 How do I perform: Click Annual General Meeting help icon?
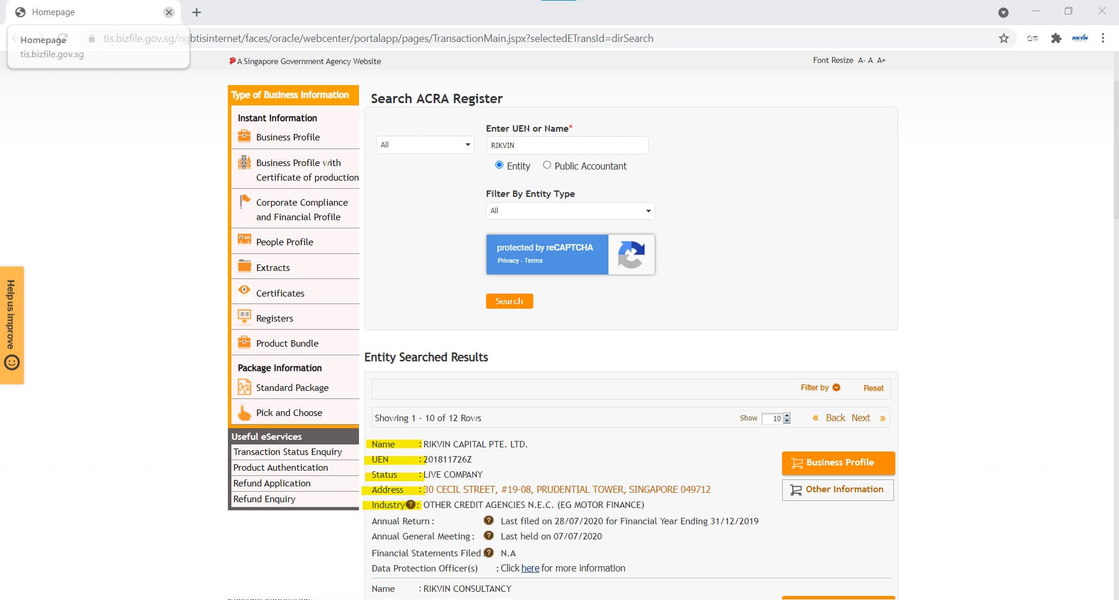488,535
